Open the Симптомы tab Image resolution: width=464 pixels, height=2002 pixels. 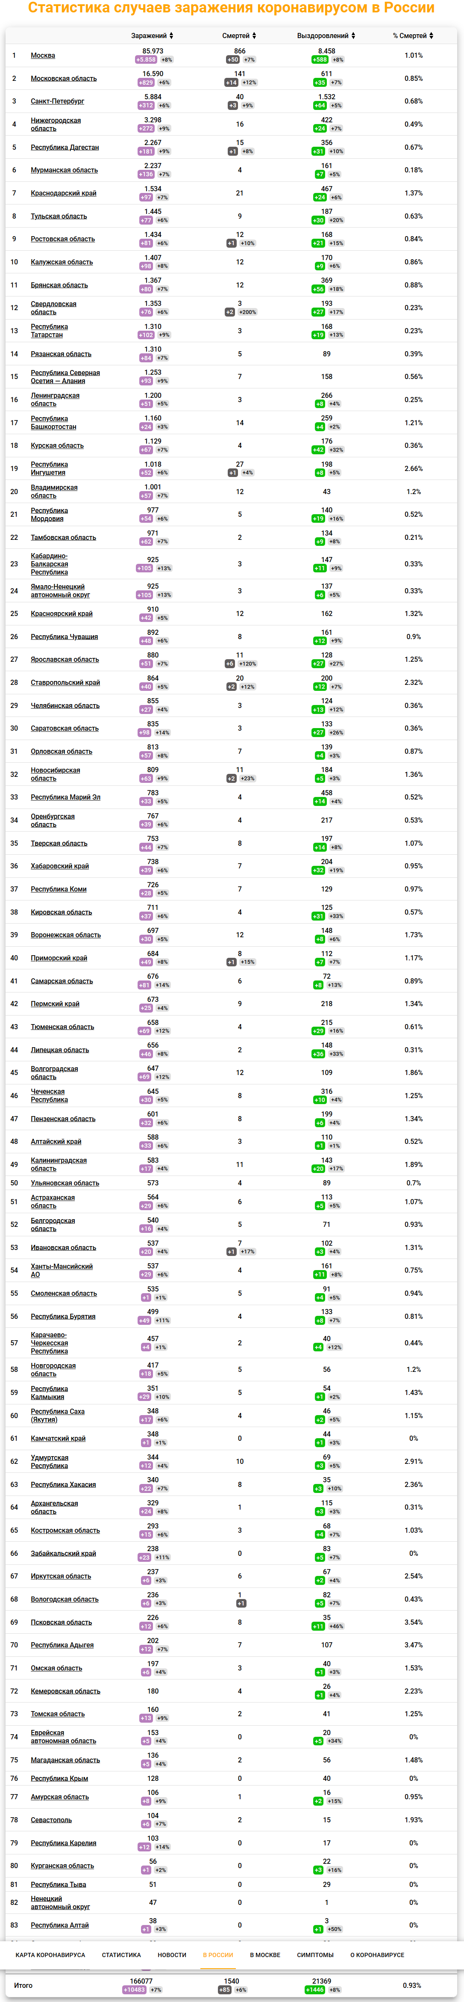coord(315,1955)
